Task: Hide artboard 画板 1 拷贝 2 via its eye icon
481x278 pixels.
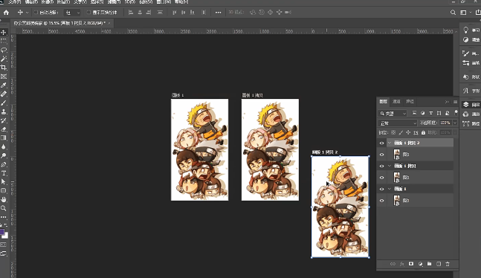Action: pos(381,143)
